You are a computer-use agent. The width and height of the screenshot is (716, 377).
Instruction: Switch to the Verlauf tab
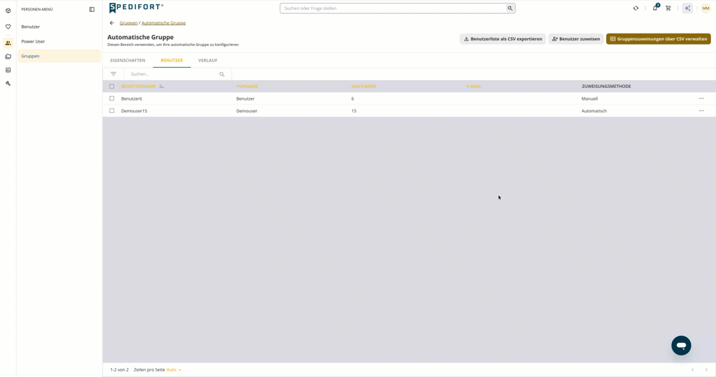tap(208, 60)
